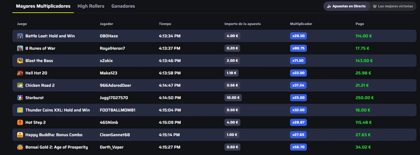Click the 0.56 € bet amount badge
Image resolution: width=420 pixels, height=155 pixels.
[232, 85]
